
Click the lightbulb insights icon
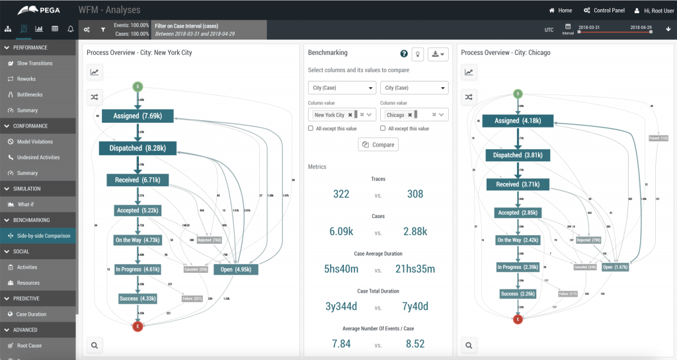(418, 54)
